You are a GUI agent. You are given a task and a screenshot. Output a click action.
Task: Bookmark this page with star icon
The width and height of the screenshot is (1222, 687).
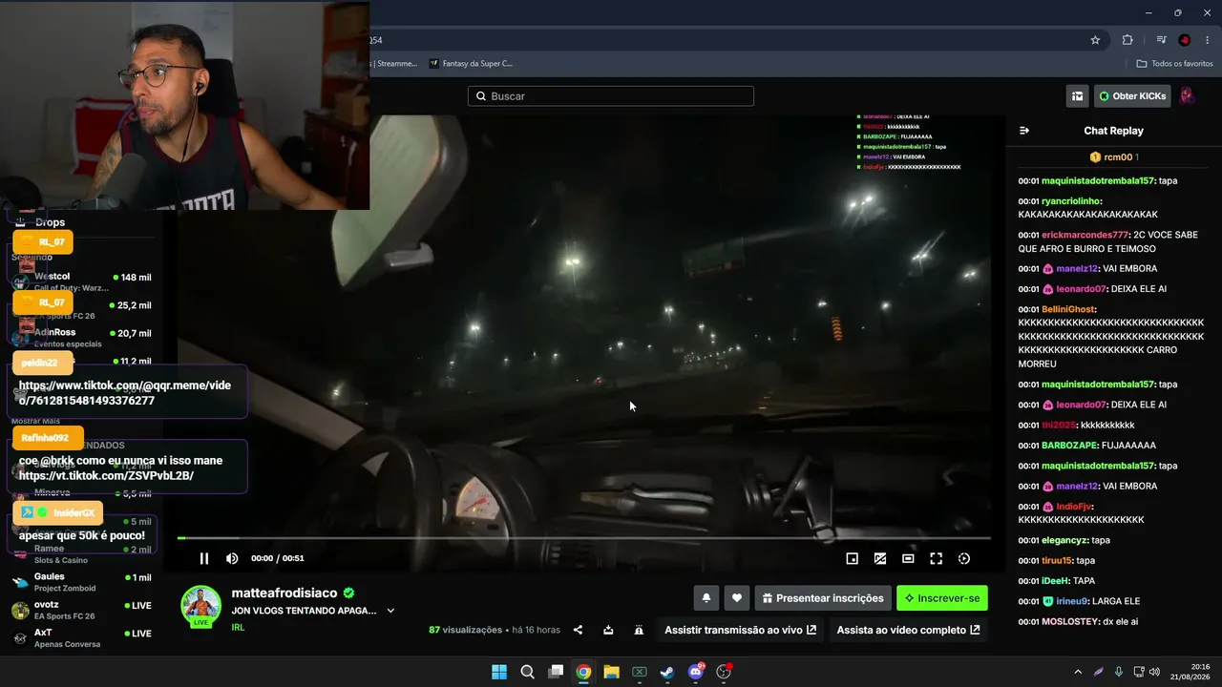point(1095,40)
